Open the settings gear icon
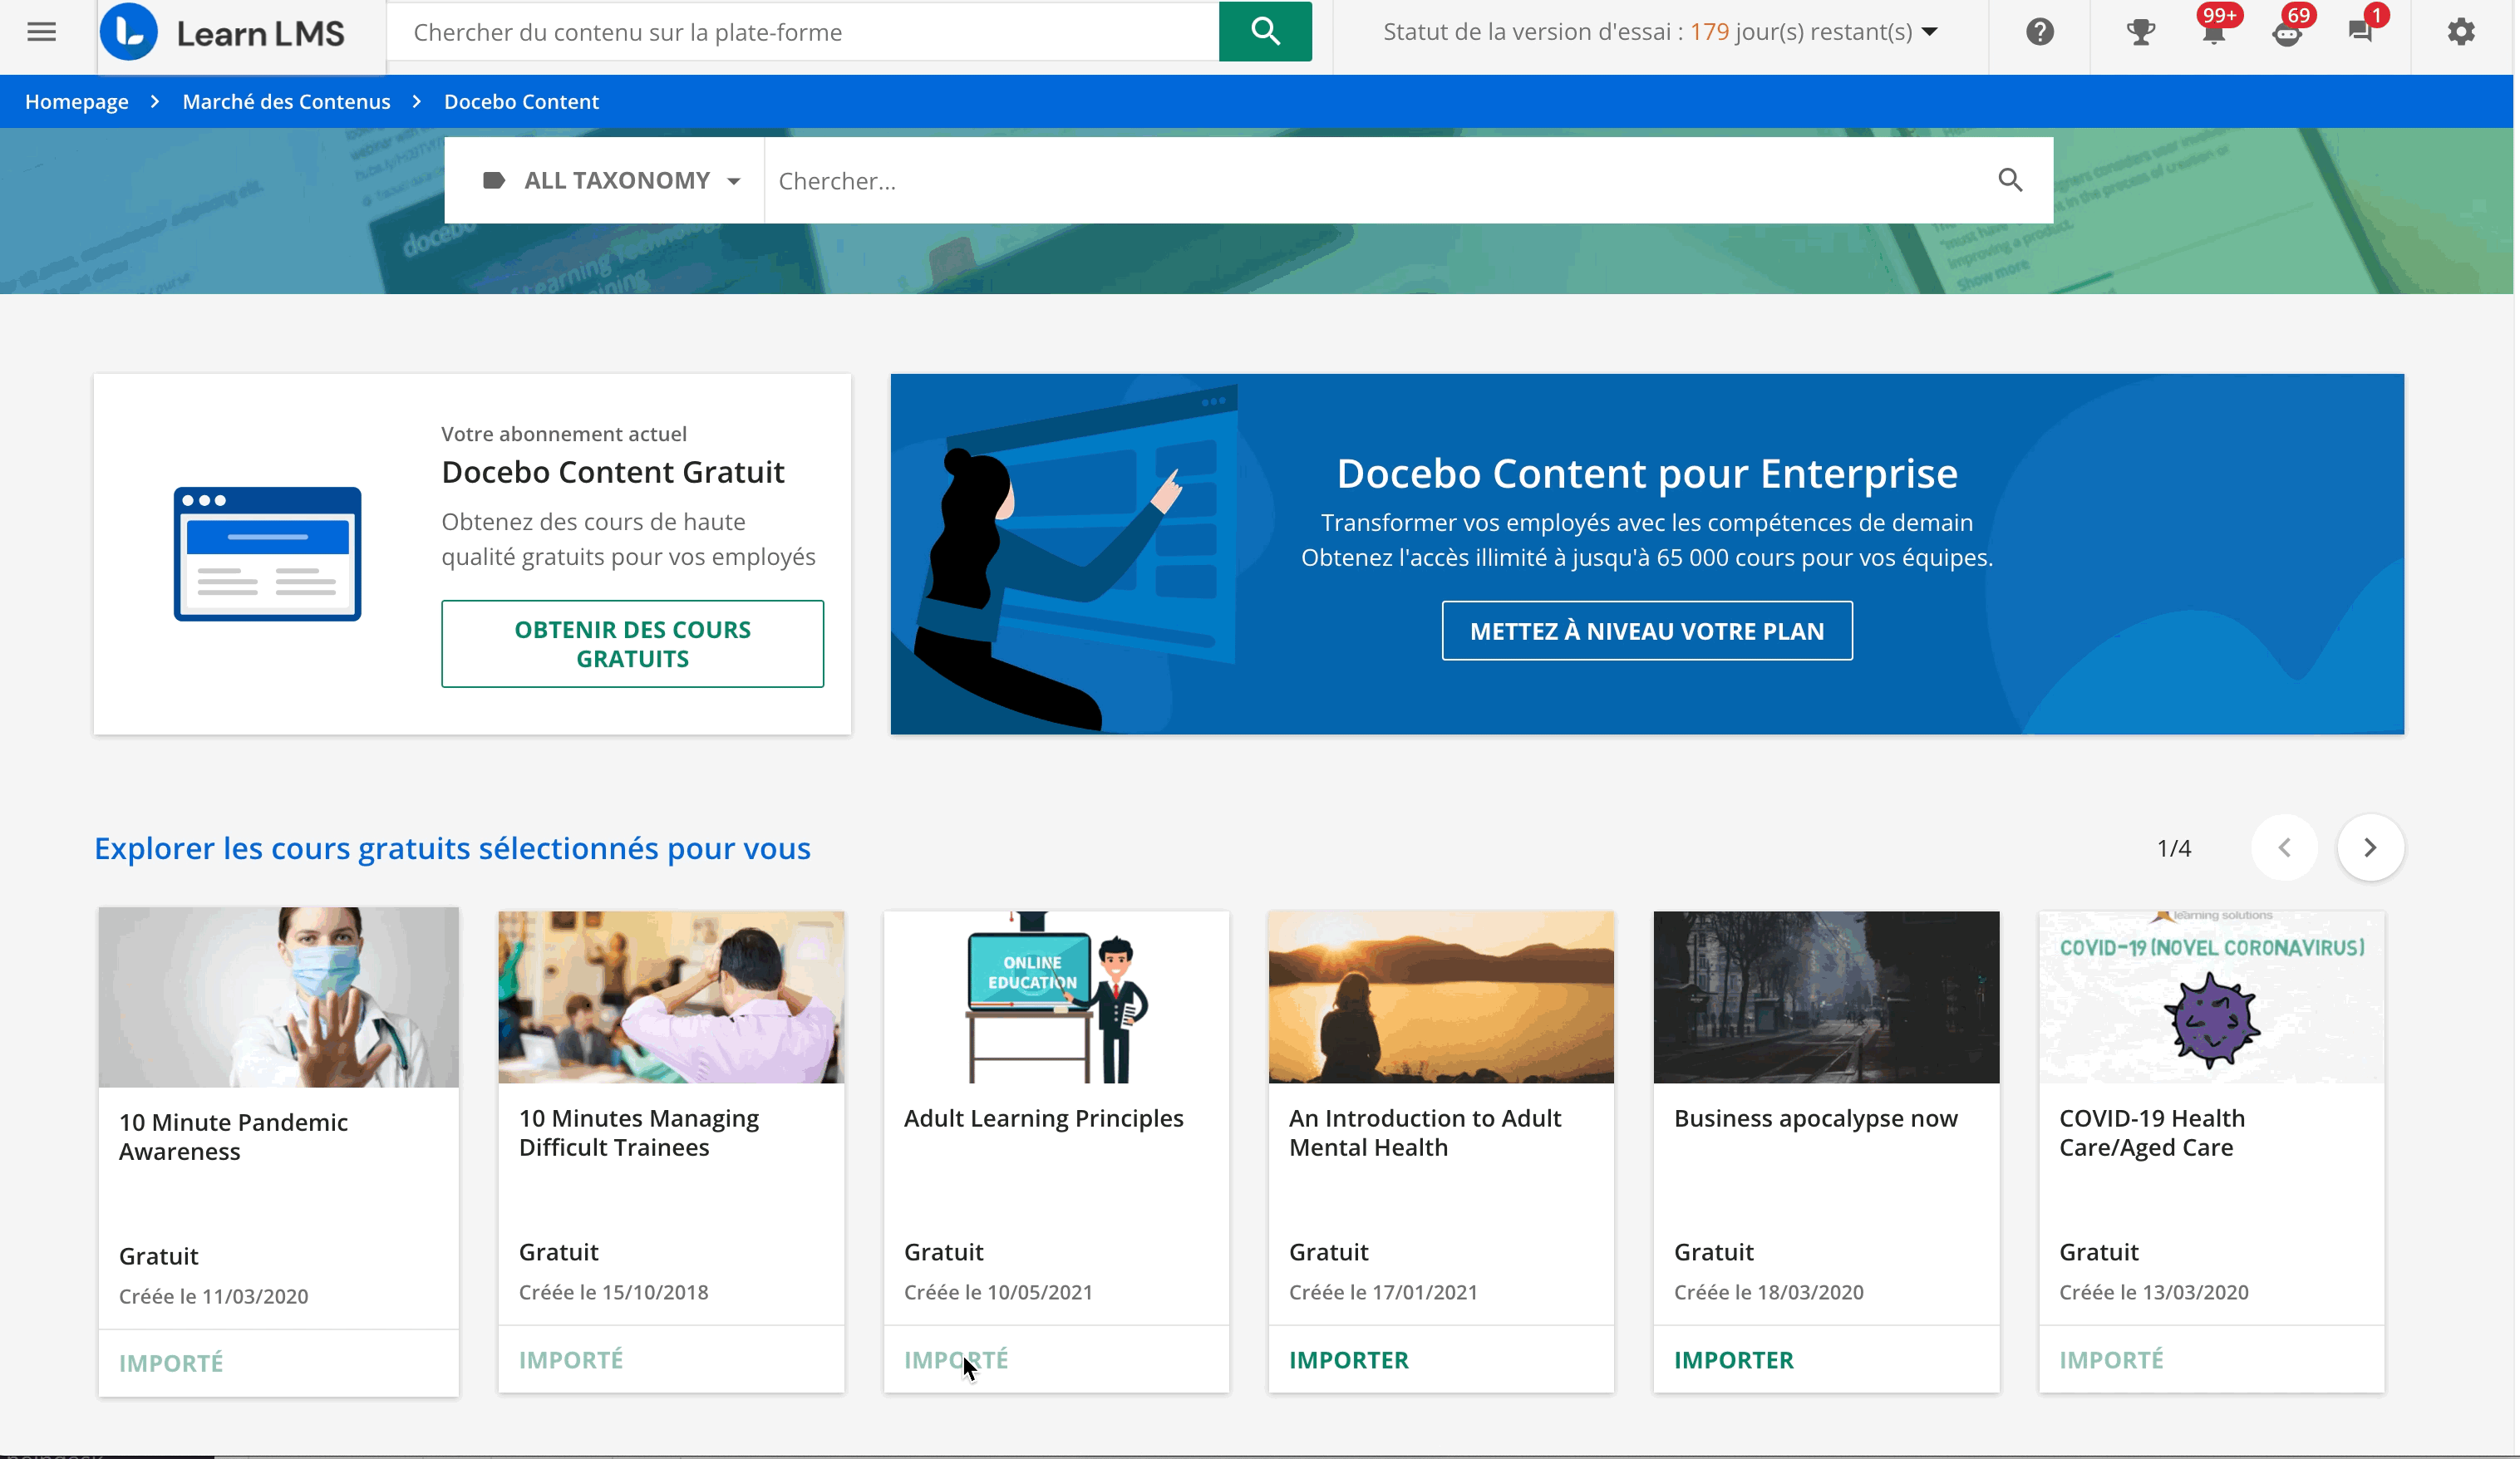 click(x=2461, y=32)
